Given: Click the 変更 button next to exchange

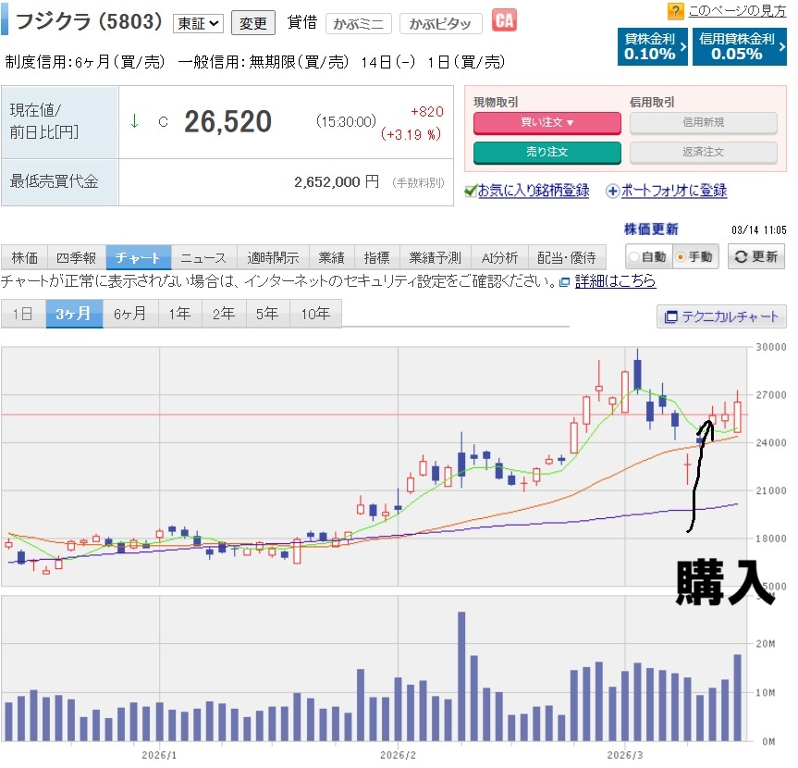Looking at the screenshot, I should point(252,22).
